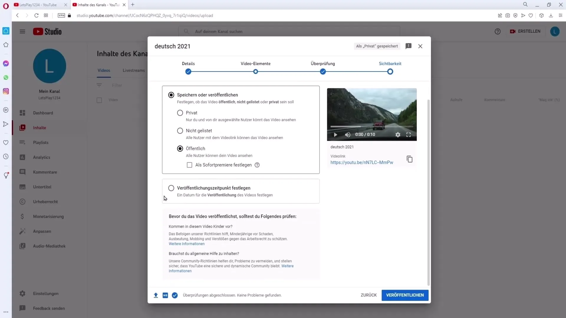Click the Dashboard icon in sidebar
The height and width of the screenshot is (318, 566).
[22, 112]
